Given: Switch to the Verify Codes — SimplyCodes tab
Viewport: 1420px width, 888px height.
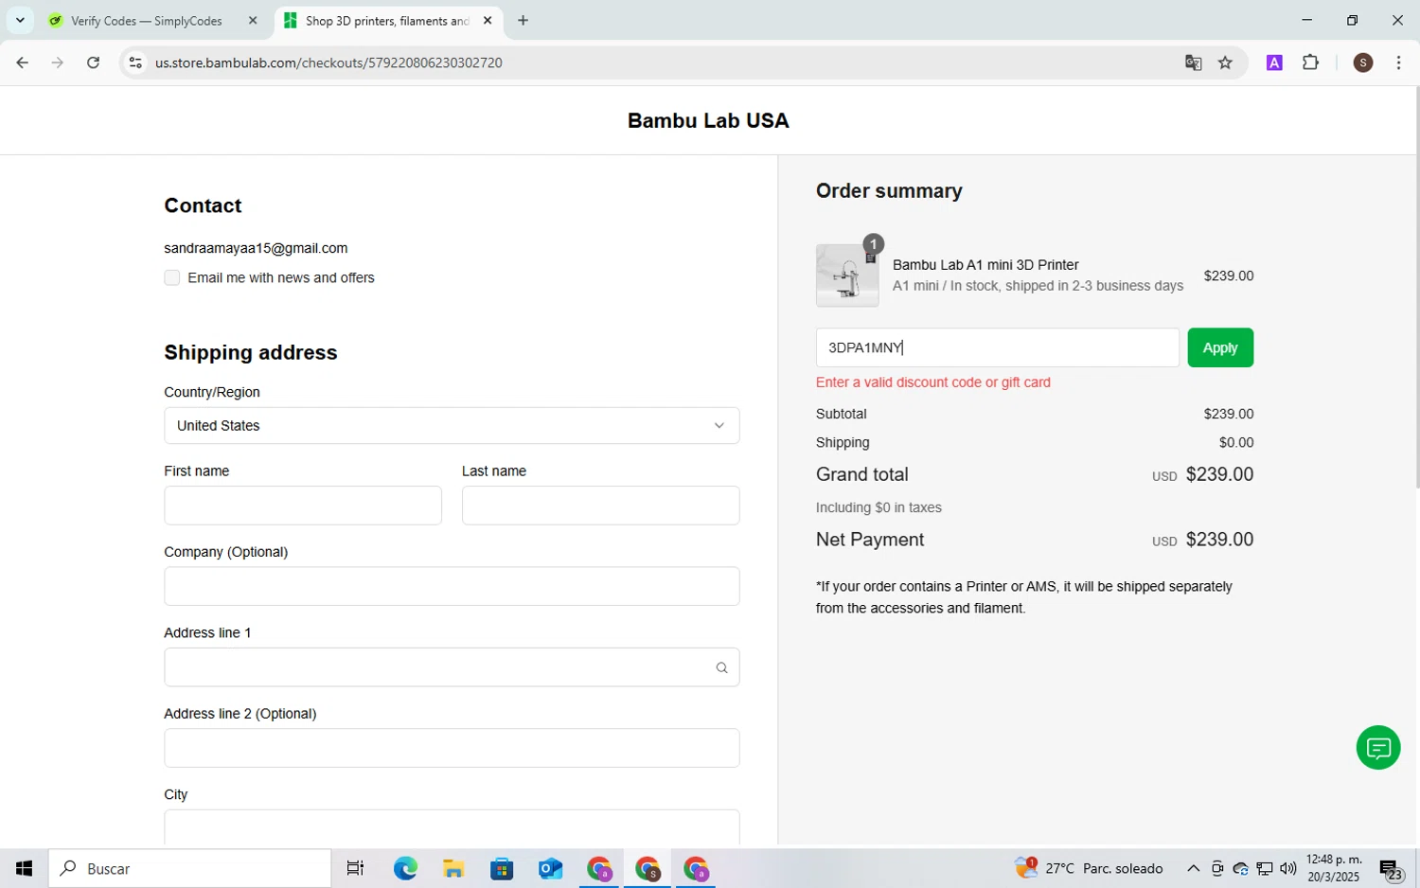Looking at the screenshot, I should (x=147, y=21).
